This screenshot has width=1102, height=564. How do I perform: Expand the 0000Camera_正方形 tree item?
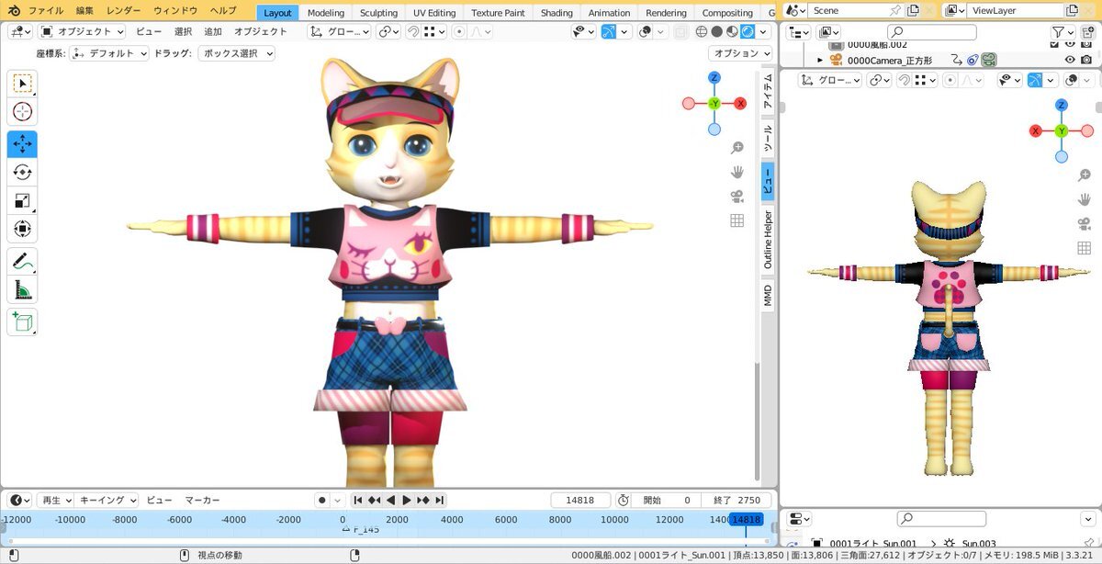(x=820, y=60)
